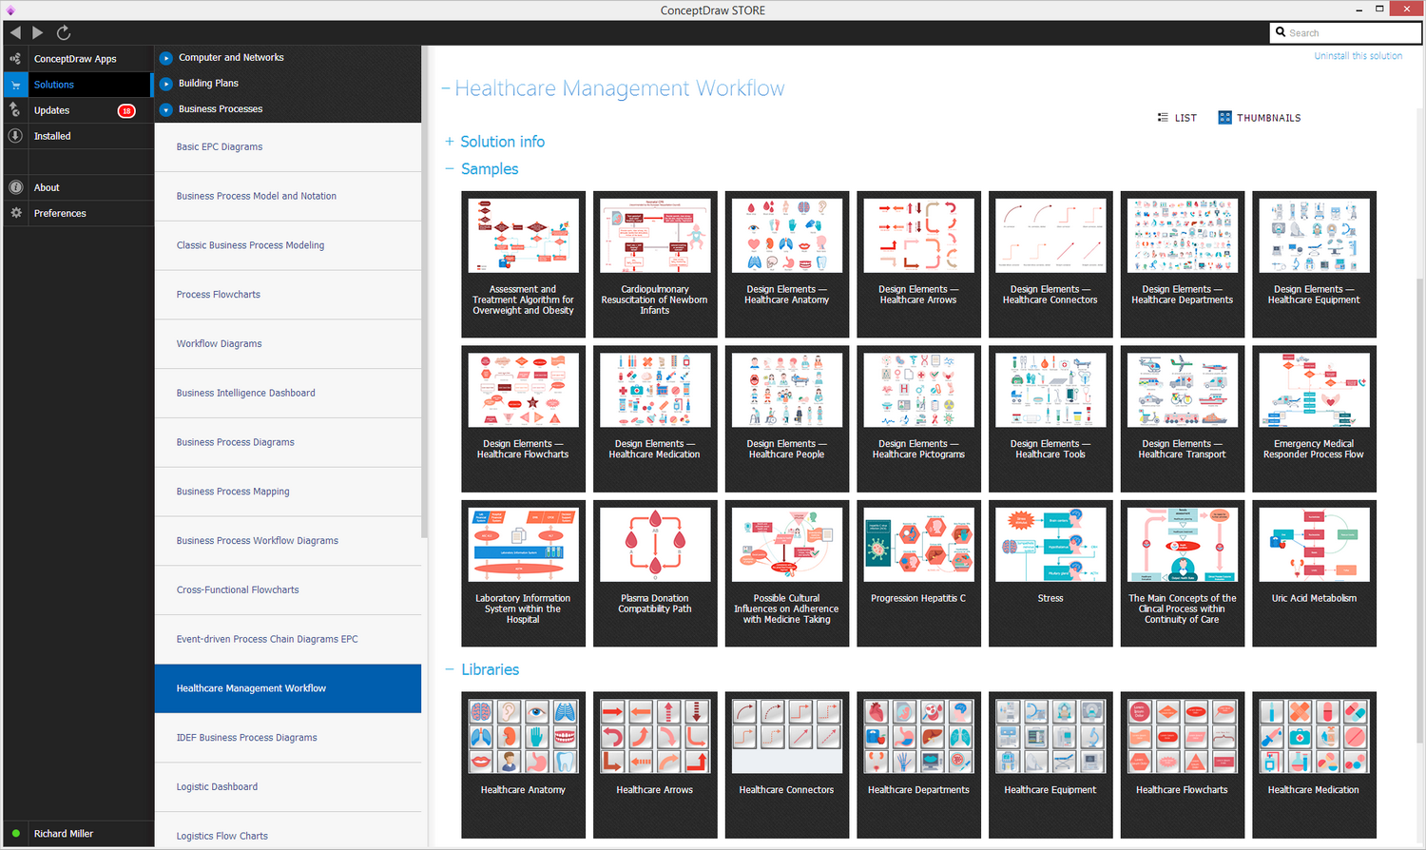
Task: Collapse the Libraries section
Action: (450, 670)
